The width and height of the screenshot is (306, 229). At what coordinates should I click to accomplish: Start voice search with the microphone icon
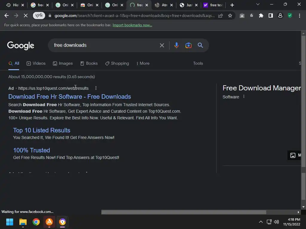pos(176,45)
